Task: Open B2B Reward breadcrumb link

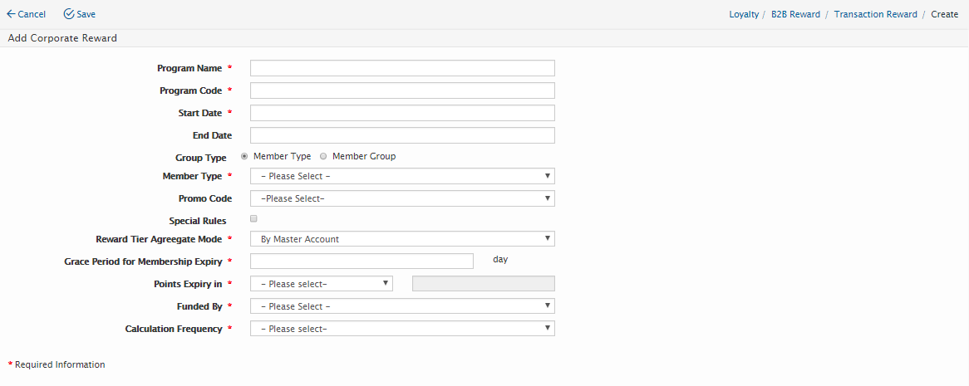Action: pos(795,14)
